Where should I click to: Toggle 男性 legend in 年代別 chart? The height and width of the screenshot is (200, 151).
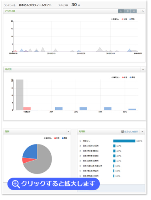[132, 77]
